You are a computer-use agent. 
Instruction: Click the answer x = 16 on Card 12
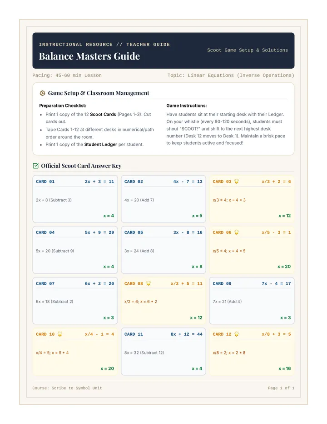click(285, 368)
